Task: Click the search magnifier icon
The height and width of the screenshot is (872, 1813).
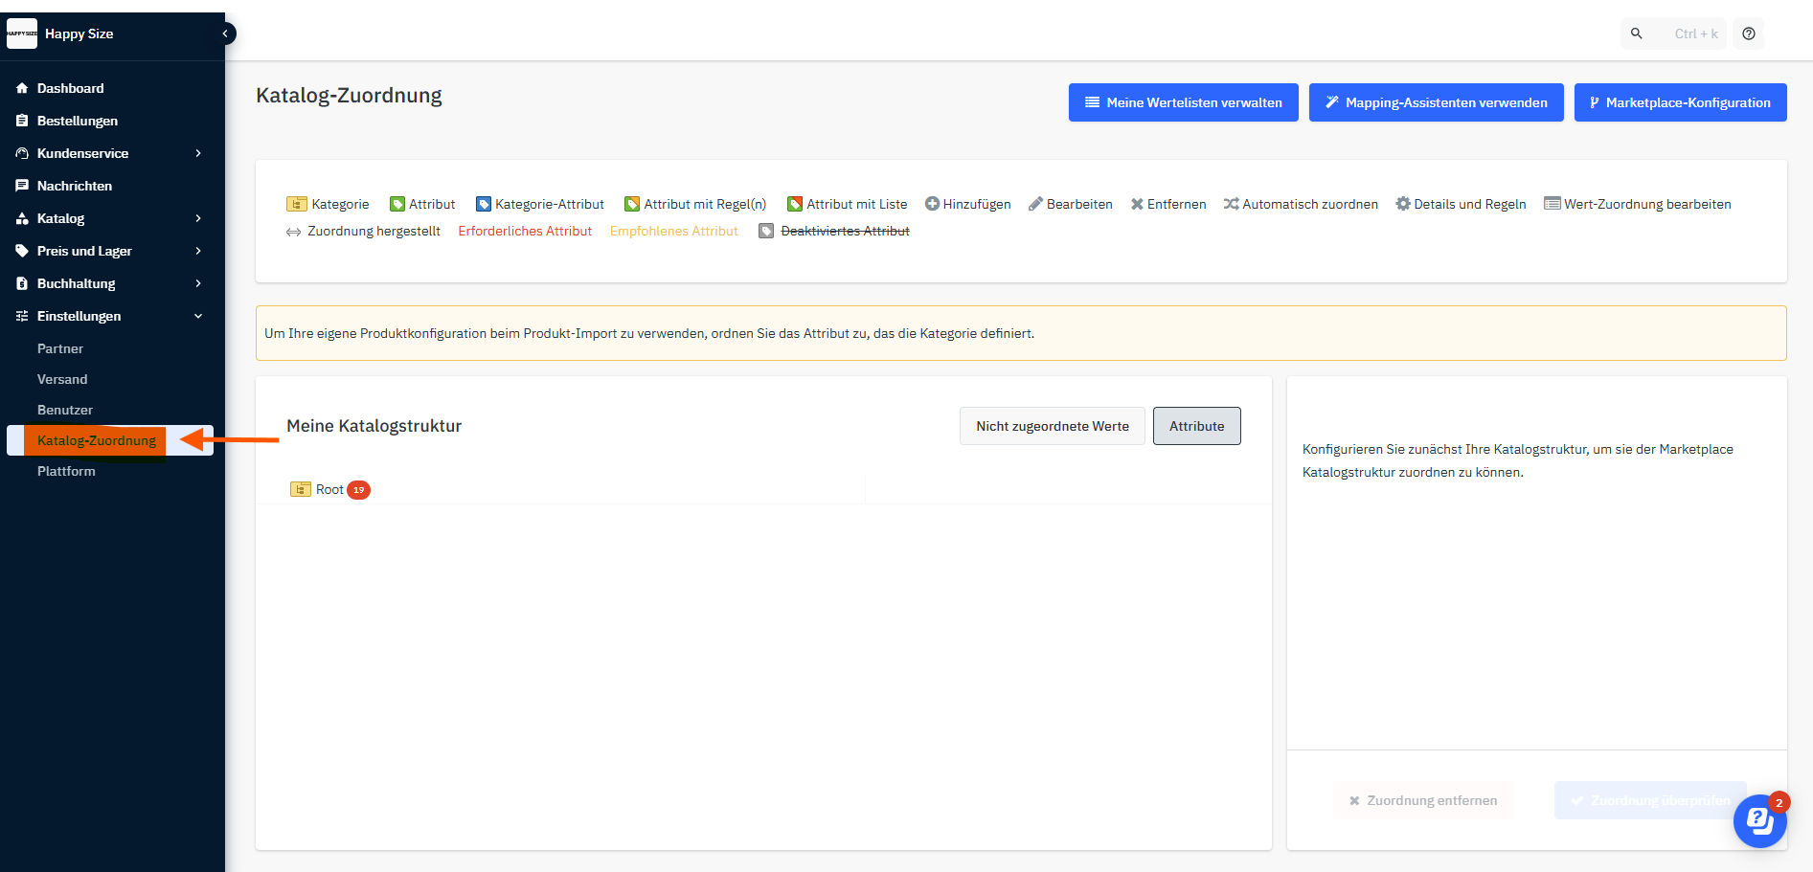Action: [x=1637, y=34]
